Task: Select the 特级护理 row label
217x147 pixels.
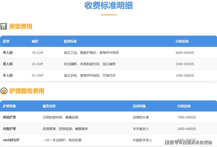Action: [9, 129]
